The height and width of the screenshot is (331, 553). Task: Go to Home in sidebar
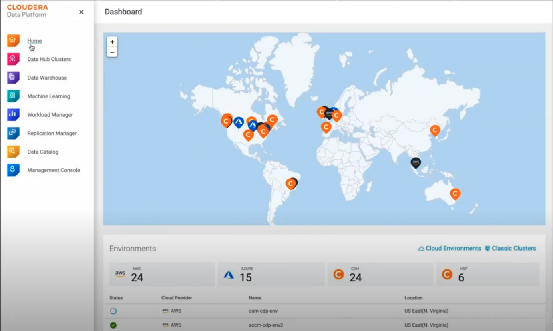(x=34, y=41)
